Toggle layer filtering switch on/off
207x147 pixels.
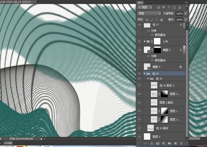tap(187, 7)
